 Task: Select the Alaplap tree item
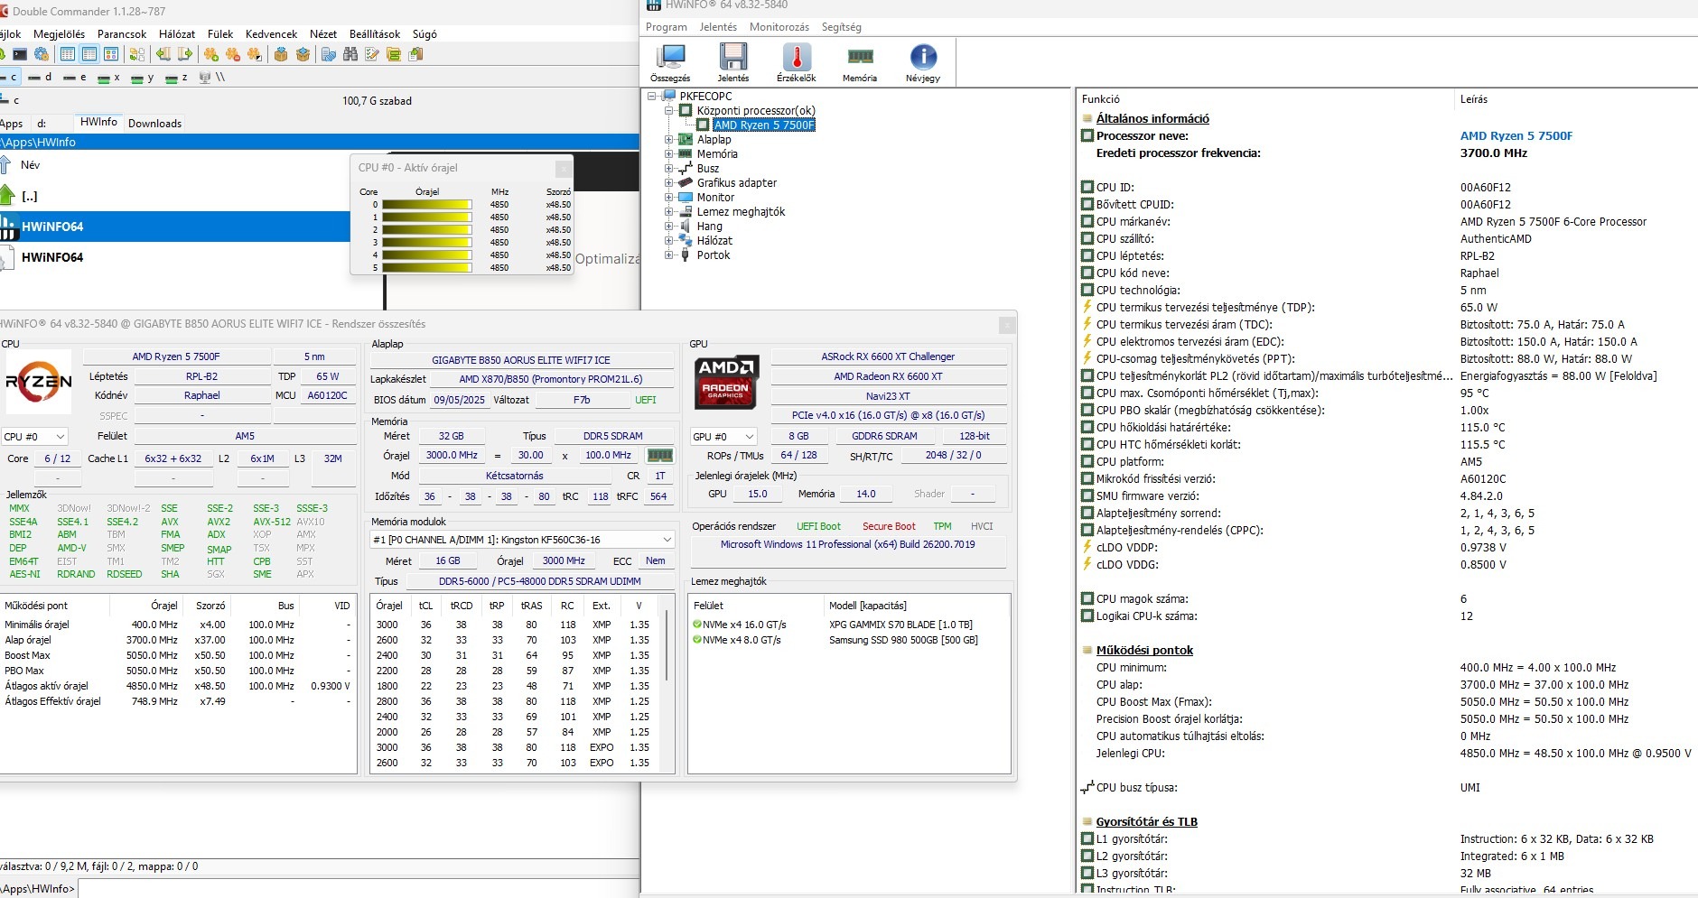(x=714, y=140)
